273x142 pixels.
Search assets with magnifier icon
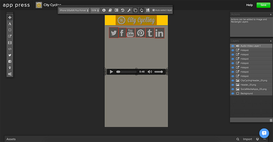238,139
